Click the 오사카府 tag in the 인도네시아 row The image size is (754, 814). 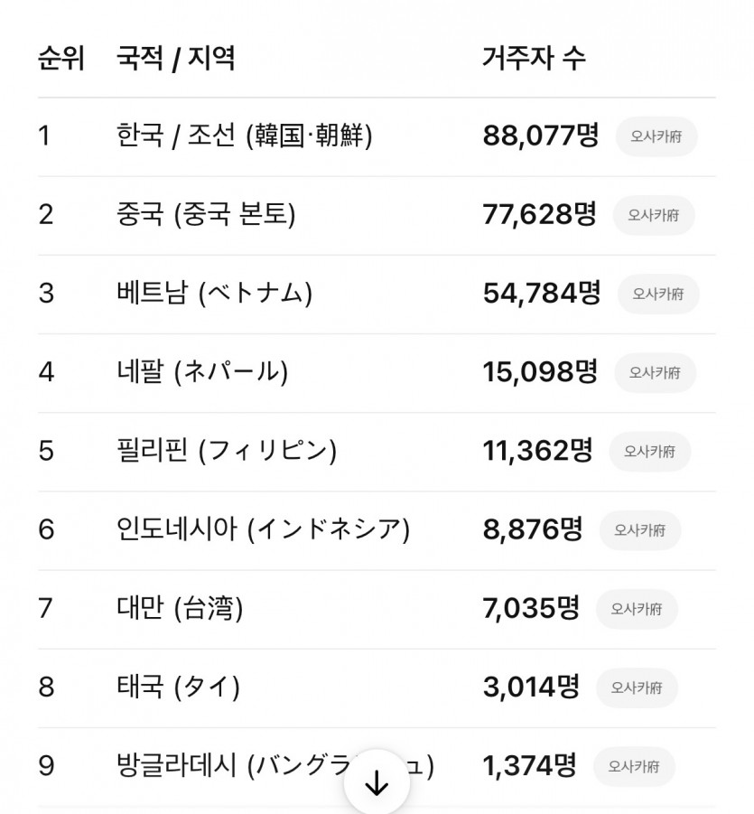[640, 529]
